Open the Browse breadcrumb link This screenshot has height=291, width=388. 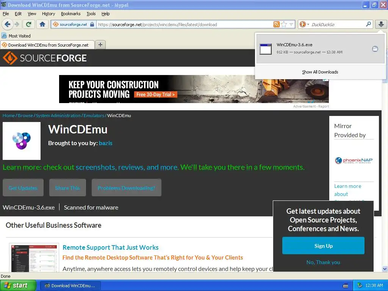click(x=25, y=116)
